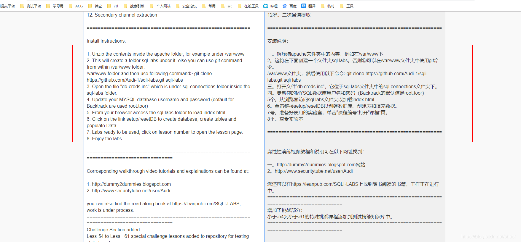Click step '3. Open the file "db-creds.inc"'

168,86
